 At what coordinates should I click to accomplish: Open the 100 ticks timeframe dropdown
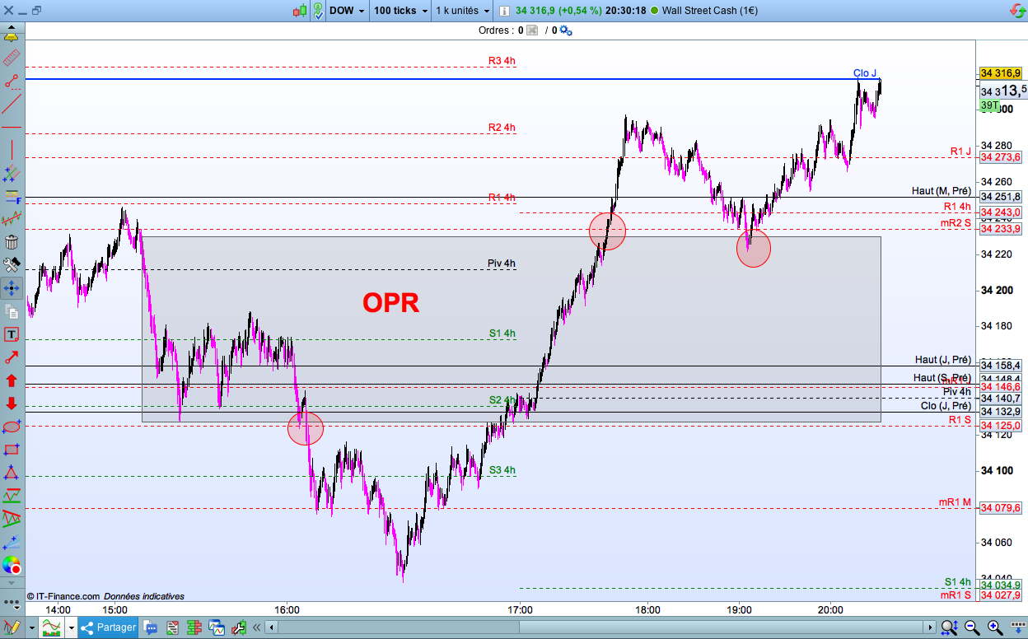[x=400, y=11]
